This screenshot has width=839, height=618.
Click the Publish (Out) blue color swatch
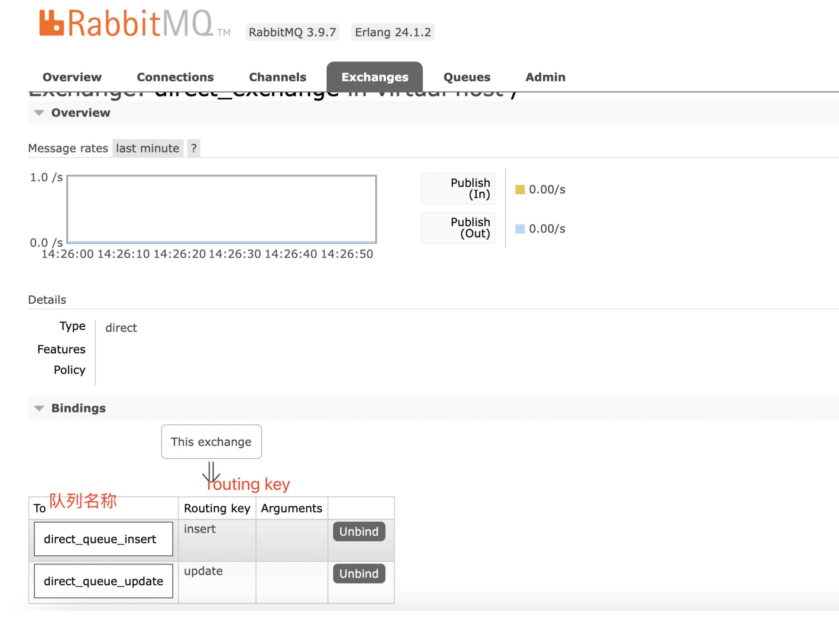tap(520, 229)
